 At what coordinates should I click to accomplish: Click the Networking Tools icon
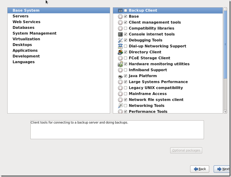point(120,106)
